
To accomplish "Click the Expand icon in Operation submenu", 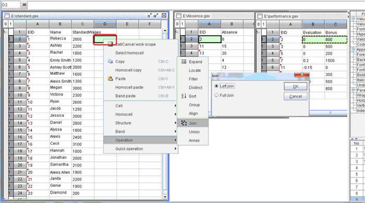I will coord(184,62).
